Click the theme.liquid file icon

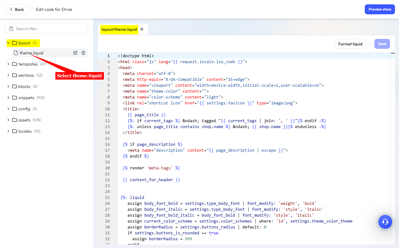[16, 53]
